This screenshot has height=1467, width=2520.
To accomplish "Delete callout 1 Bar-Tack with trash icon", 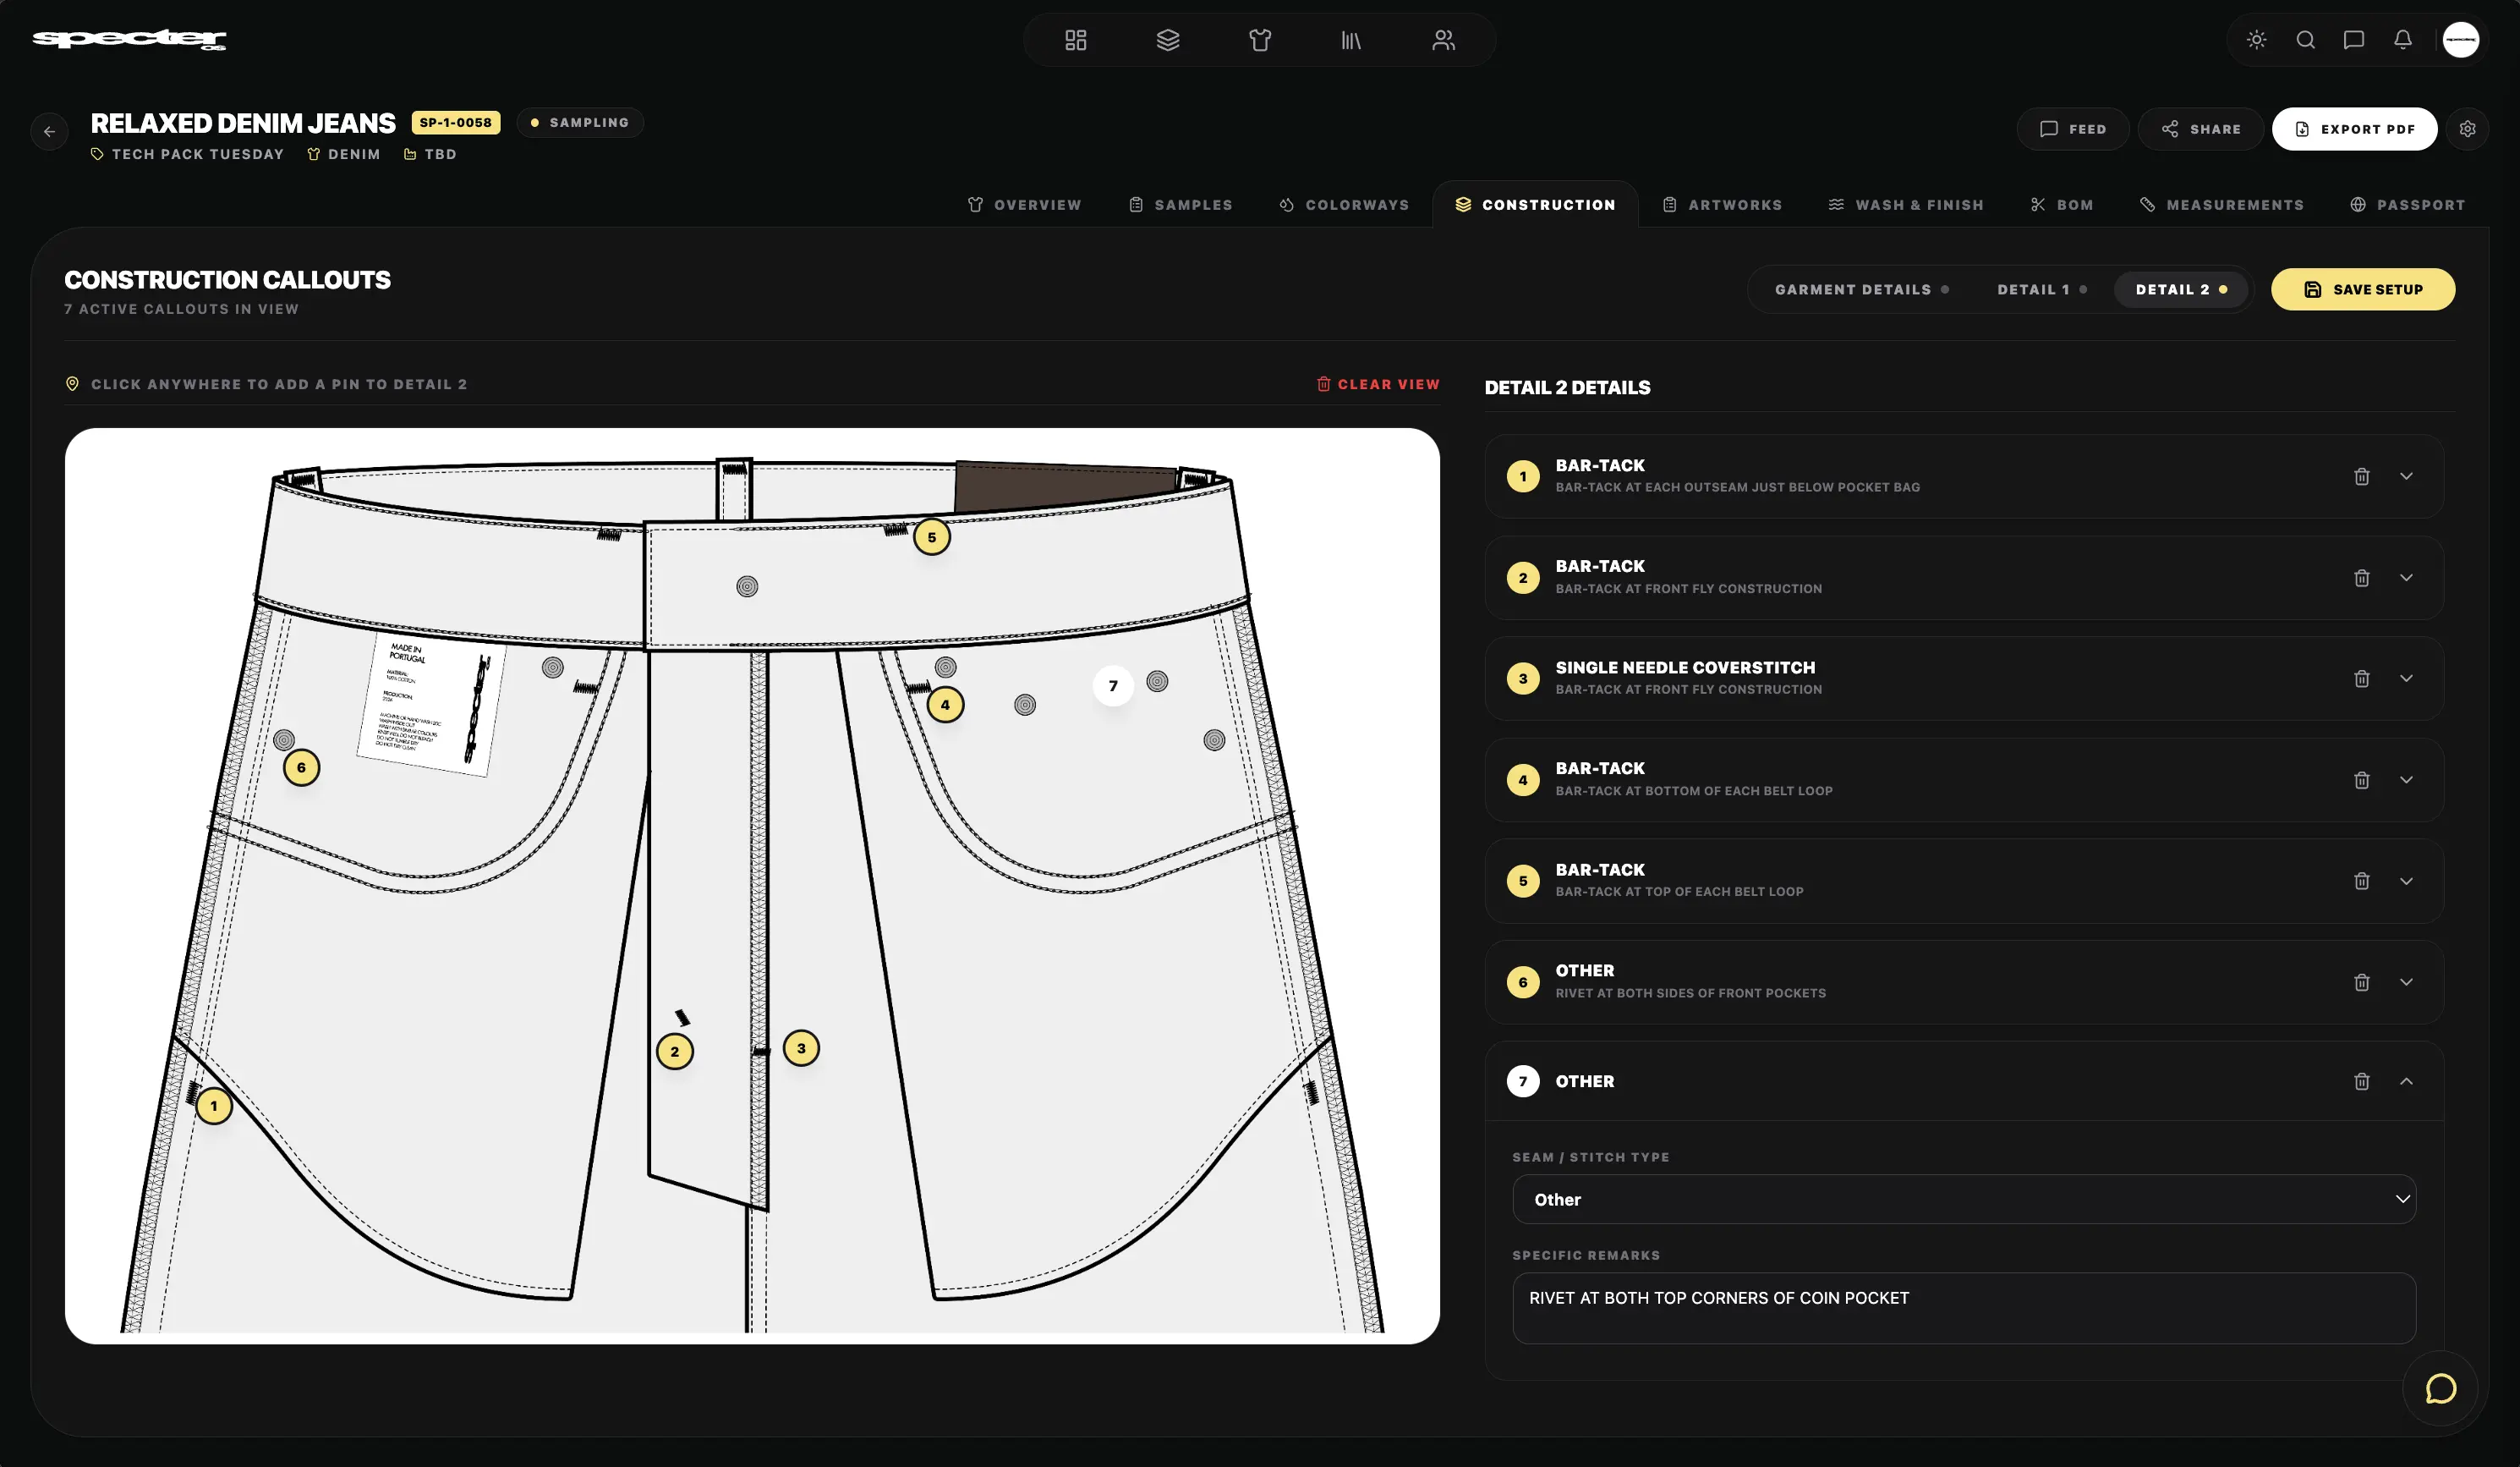I will [2361, 476].
